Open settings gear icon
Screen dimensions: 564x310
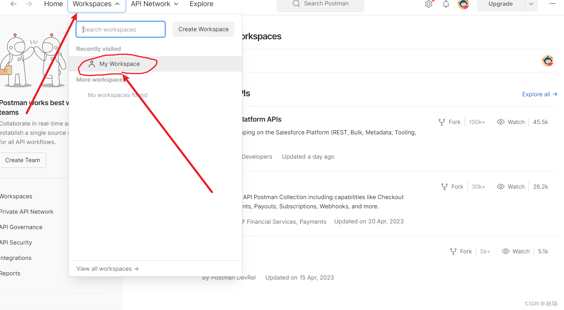tap(429, 4)
